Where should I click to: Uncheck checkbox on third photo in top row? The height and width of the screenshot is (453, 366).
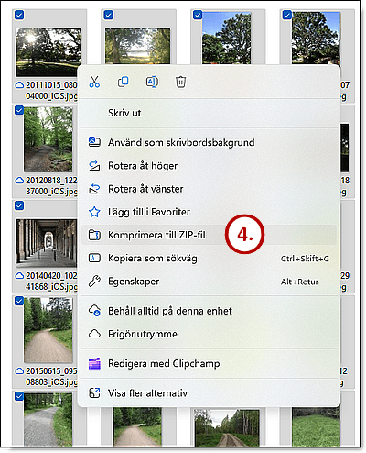click(198, 15)
